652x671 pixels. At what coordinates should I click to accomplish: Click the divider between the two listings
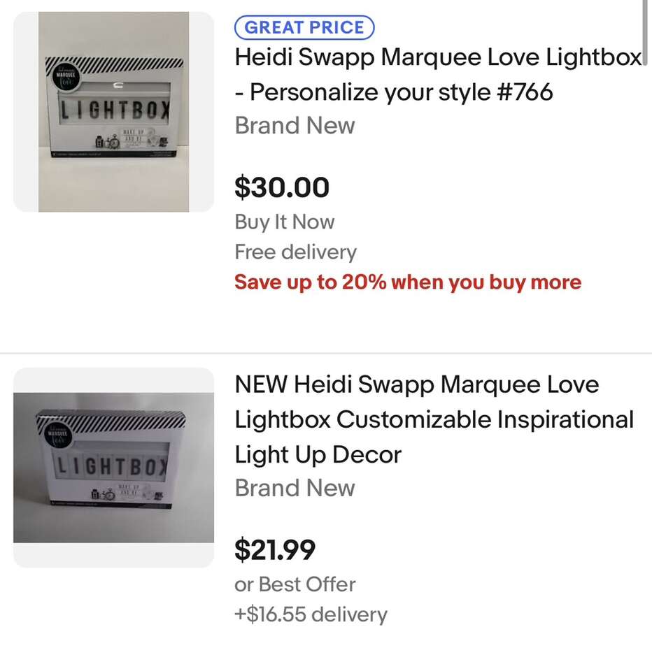tap(326, 354)
